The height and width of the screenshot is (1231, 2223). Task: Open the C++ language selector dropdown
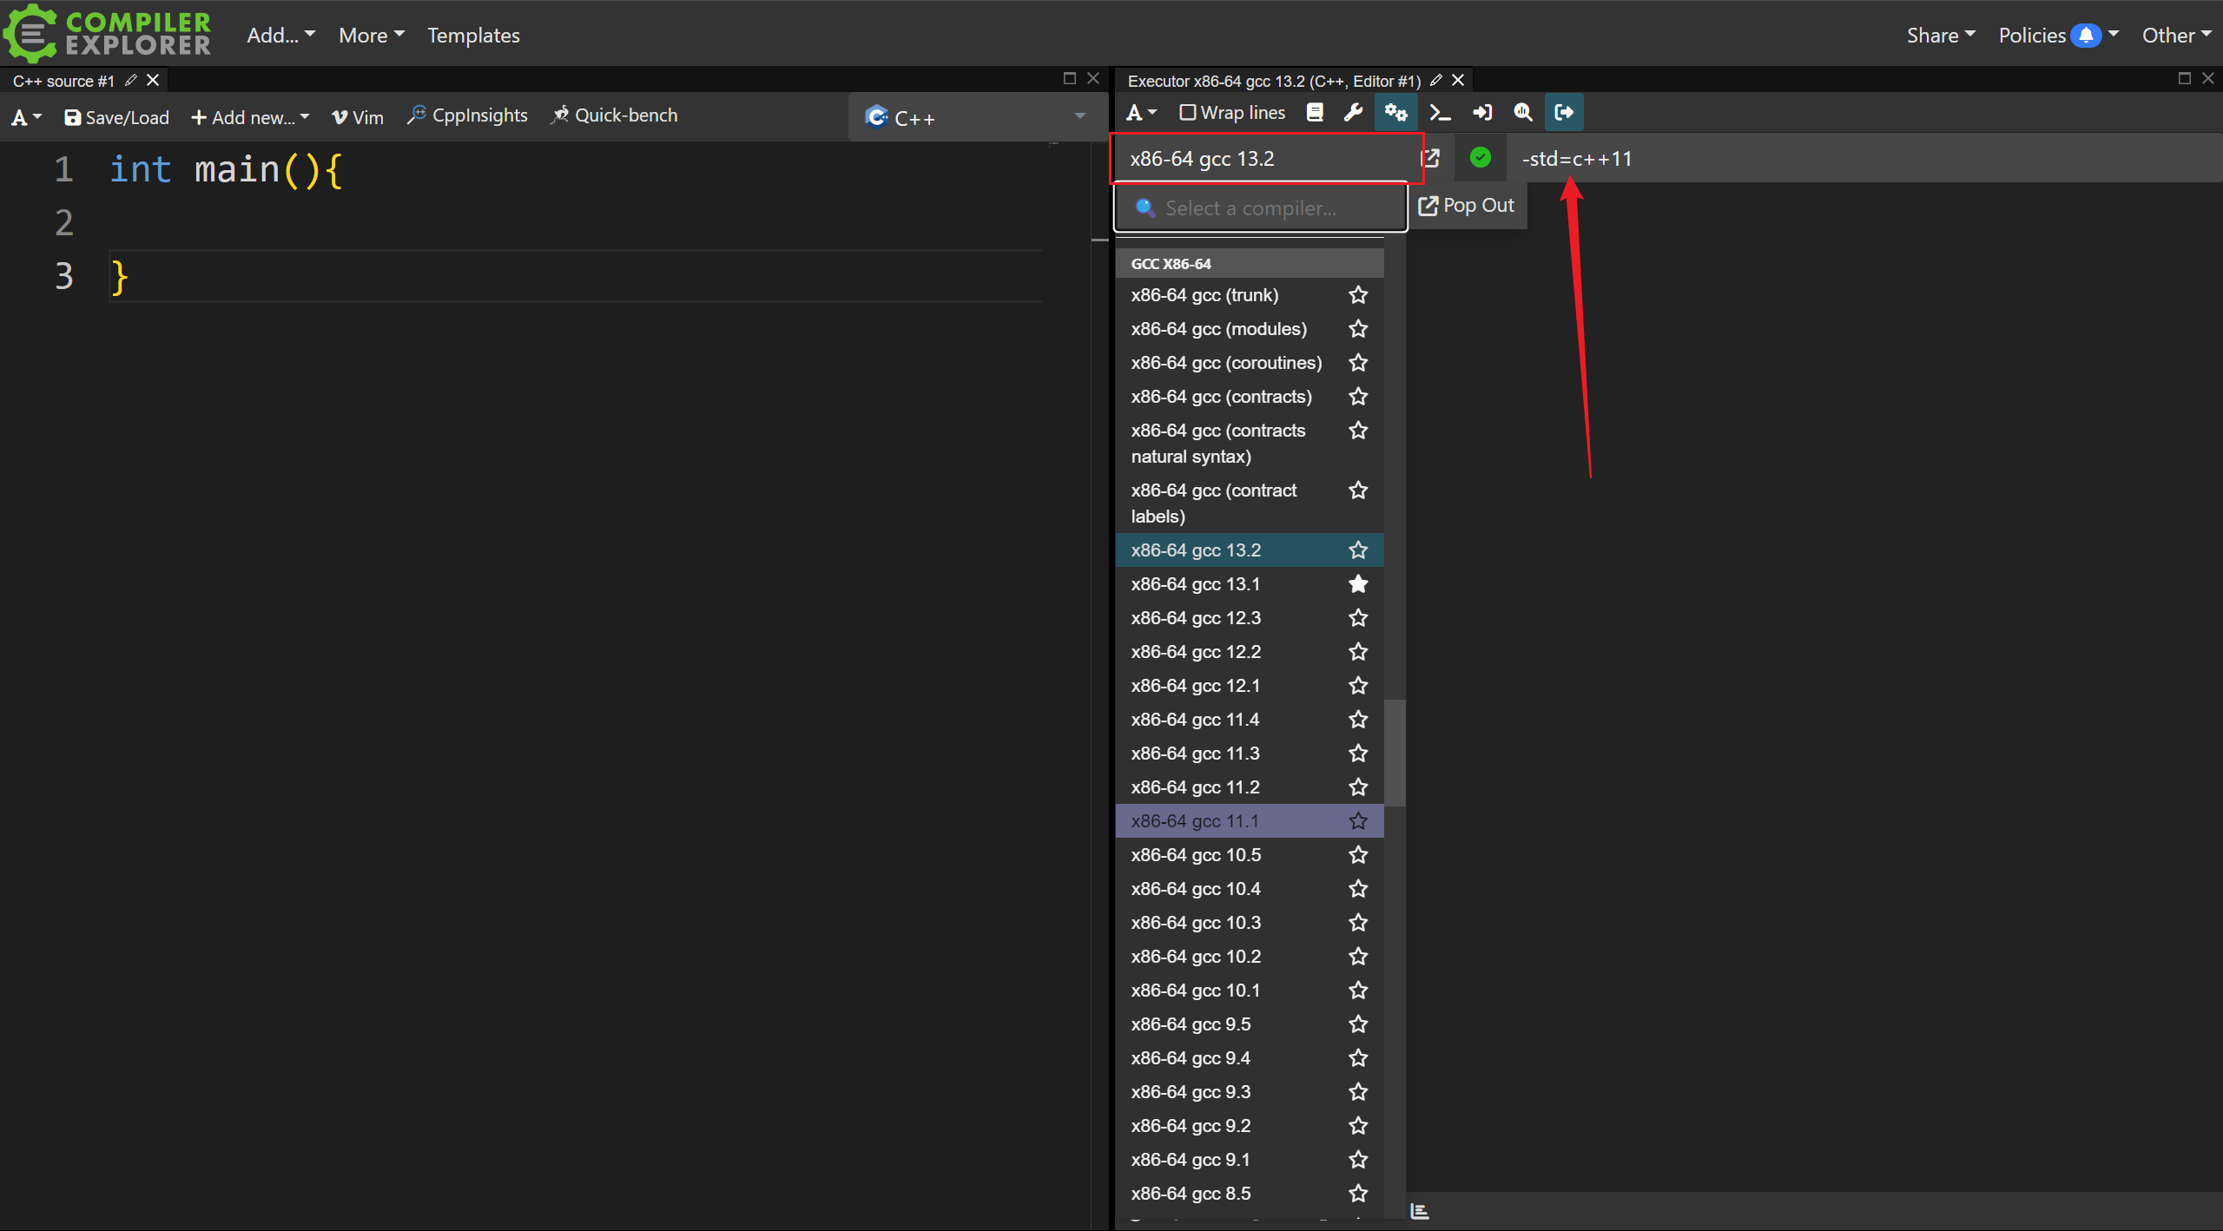(976, 117)
